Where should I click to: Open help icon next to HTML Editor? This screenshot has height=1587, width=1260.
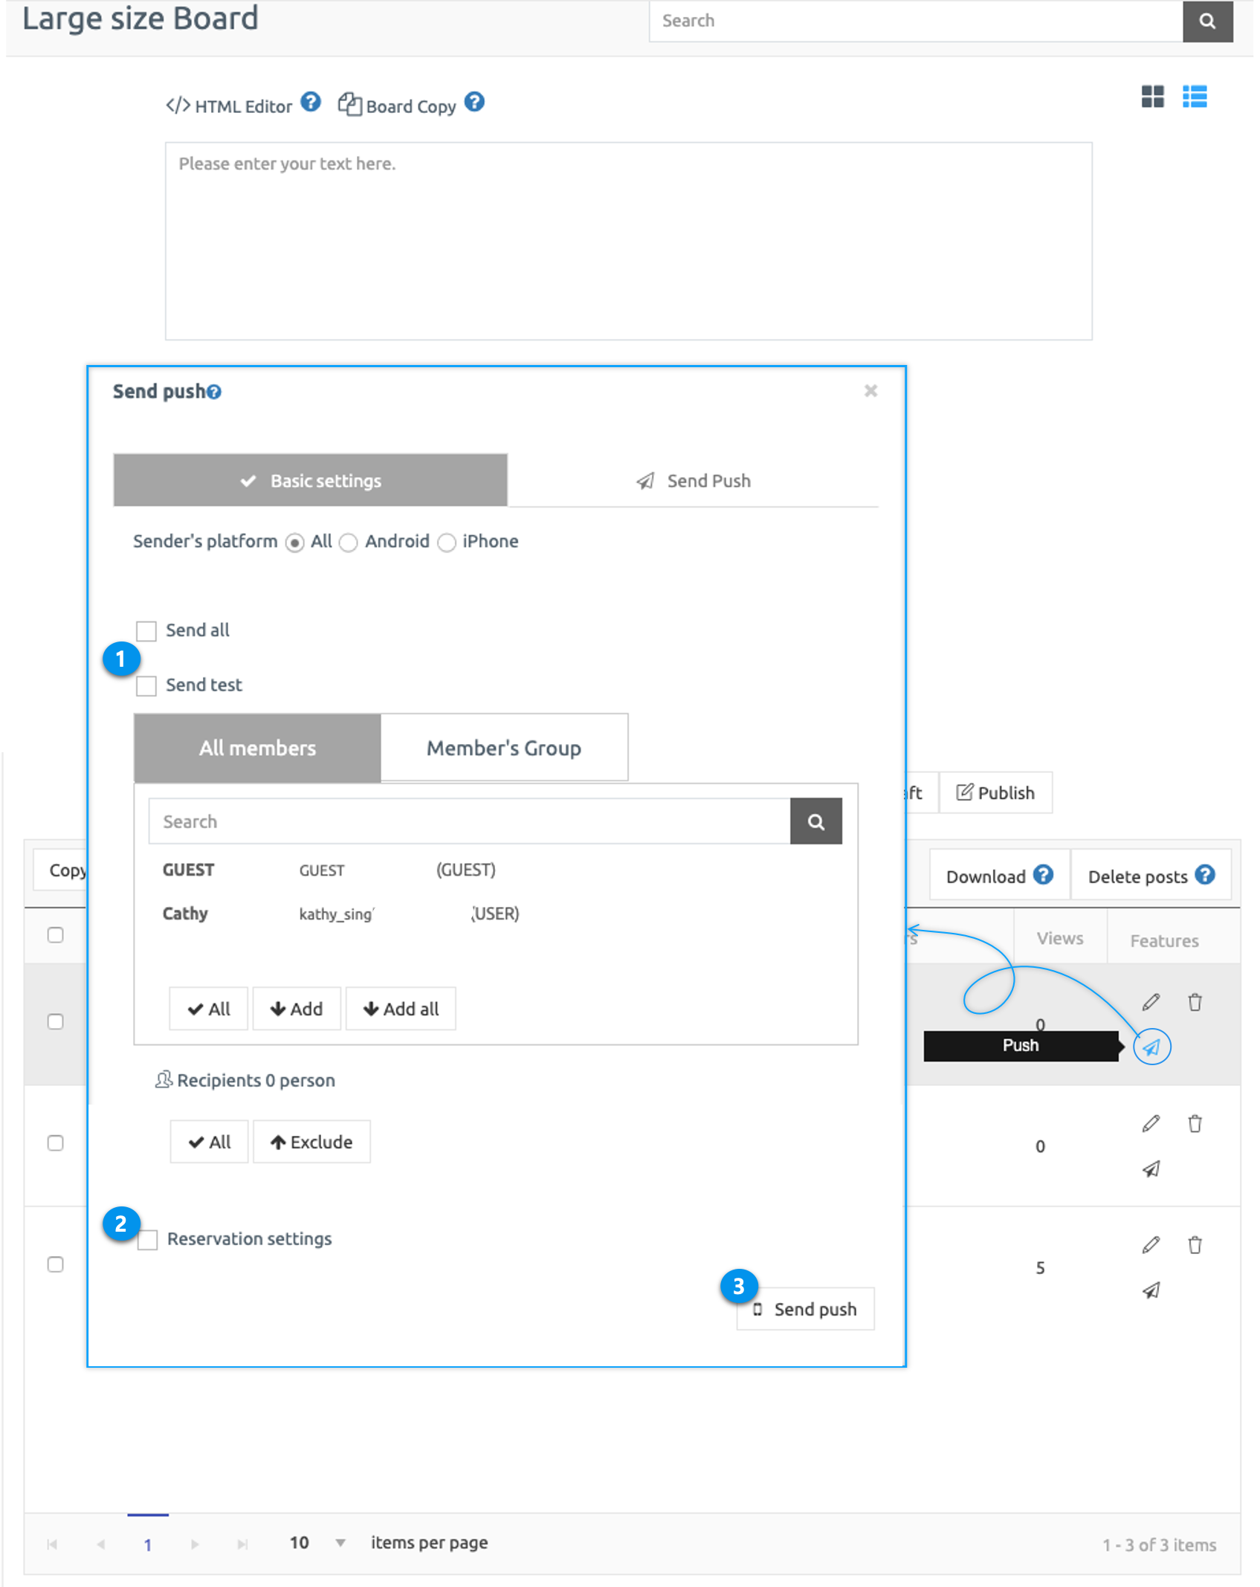pos(311,103)
